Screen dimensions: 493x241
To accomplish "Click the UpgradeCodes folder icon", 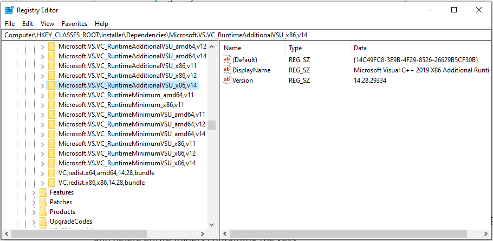I will tap(43, 222).
